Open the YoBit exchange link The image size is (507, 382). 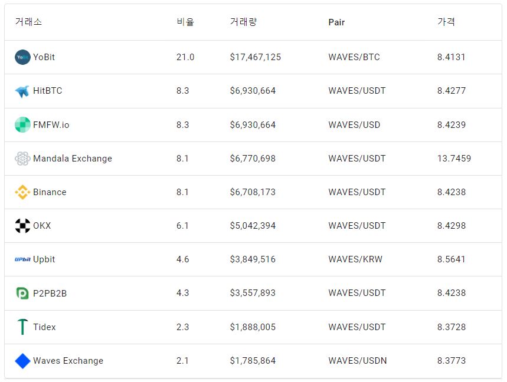pos(44,57)
